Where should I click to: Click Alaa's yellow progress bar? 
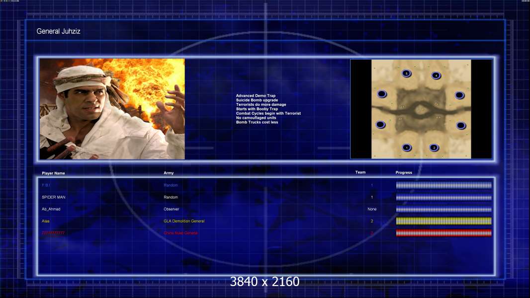444,221
